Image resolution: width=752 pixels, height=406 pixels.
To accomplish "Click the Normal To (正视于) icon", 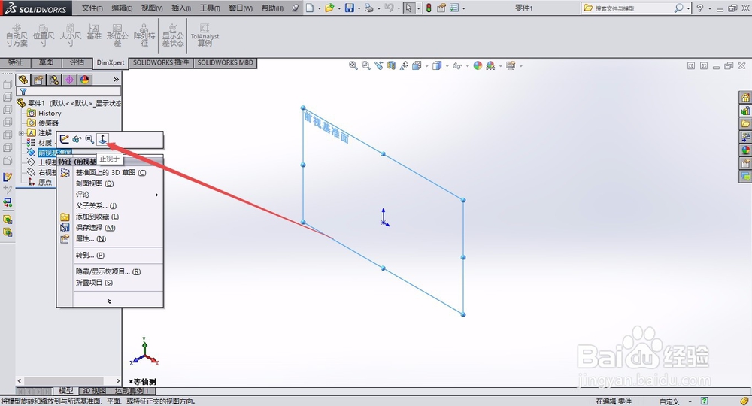I will 102,139.
